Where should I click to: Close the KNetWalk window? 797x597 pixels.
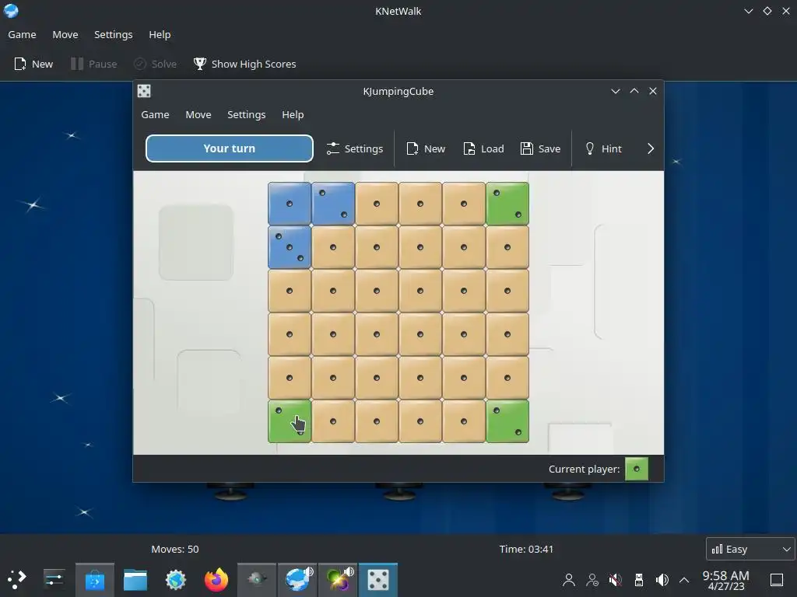click(786, 11)
